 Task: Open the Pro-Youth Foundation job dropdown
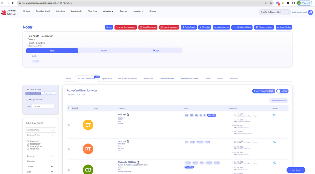275,12
